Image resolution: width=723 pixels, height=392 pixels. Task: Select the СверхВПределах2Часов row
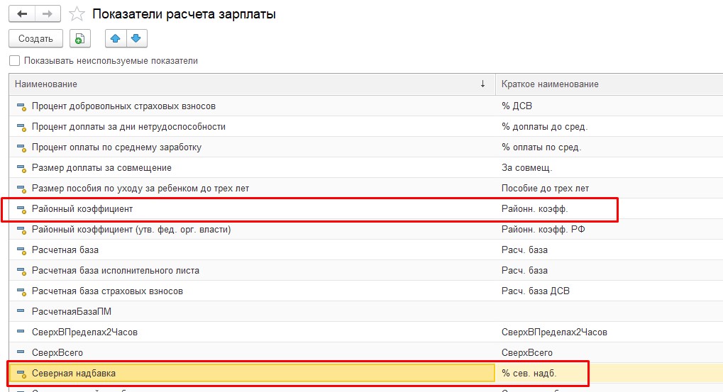pyautogui.click(x=84, y=332)
